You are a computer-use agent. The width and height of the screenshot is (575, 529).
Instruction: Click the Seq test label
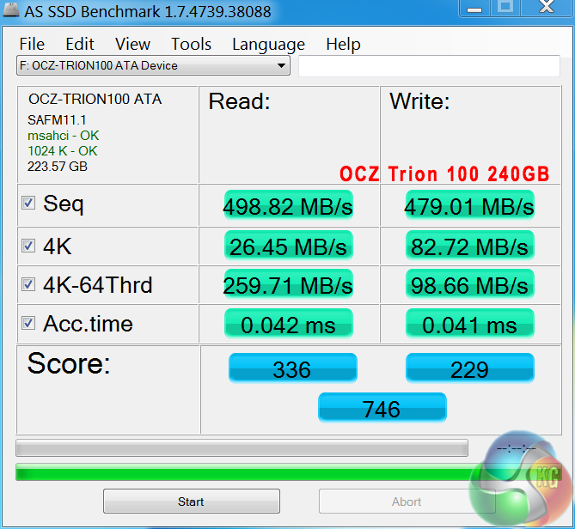point(64,204)
